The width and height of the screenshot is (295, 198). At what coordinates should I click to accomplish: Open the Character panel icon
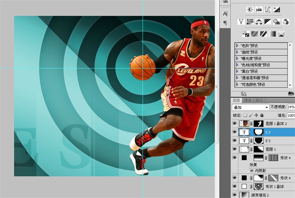(225, 14)
